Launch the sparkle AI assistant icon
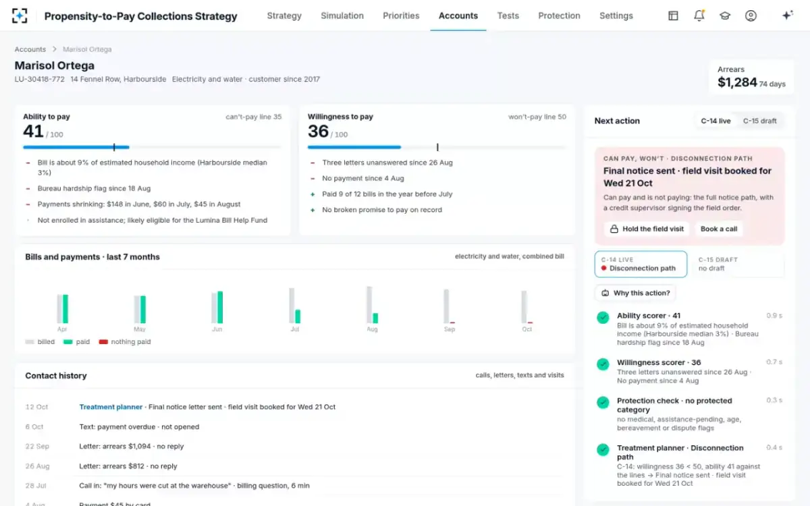This screenshot has height=506, width=810. point(787,16)
